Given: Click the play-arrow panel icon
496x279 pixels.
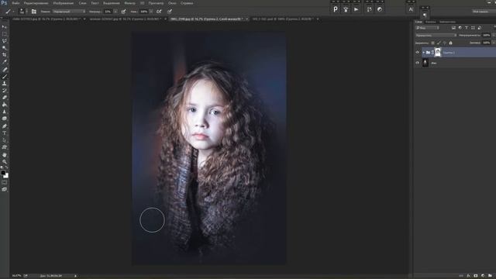Looking at the screenshot, I should pos(356,9).
